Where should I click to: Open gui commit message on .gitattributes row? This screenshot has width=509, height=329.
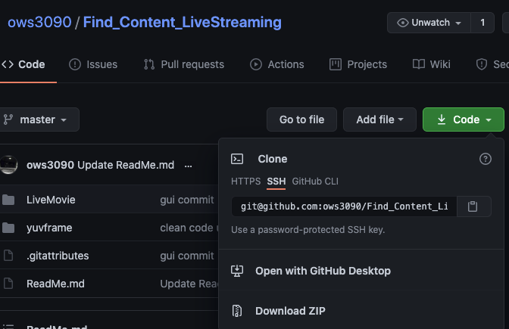(x=187, y=256)
